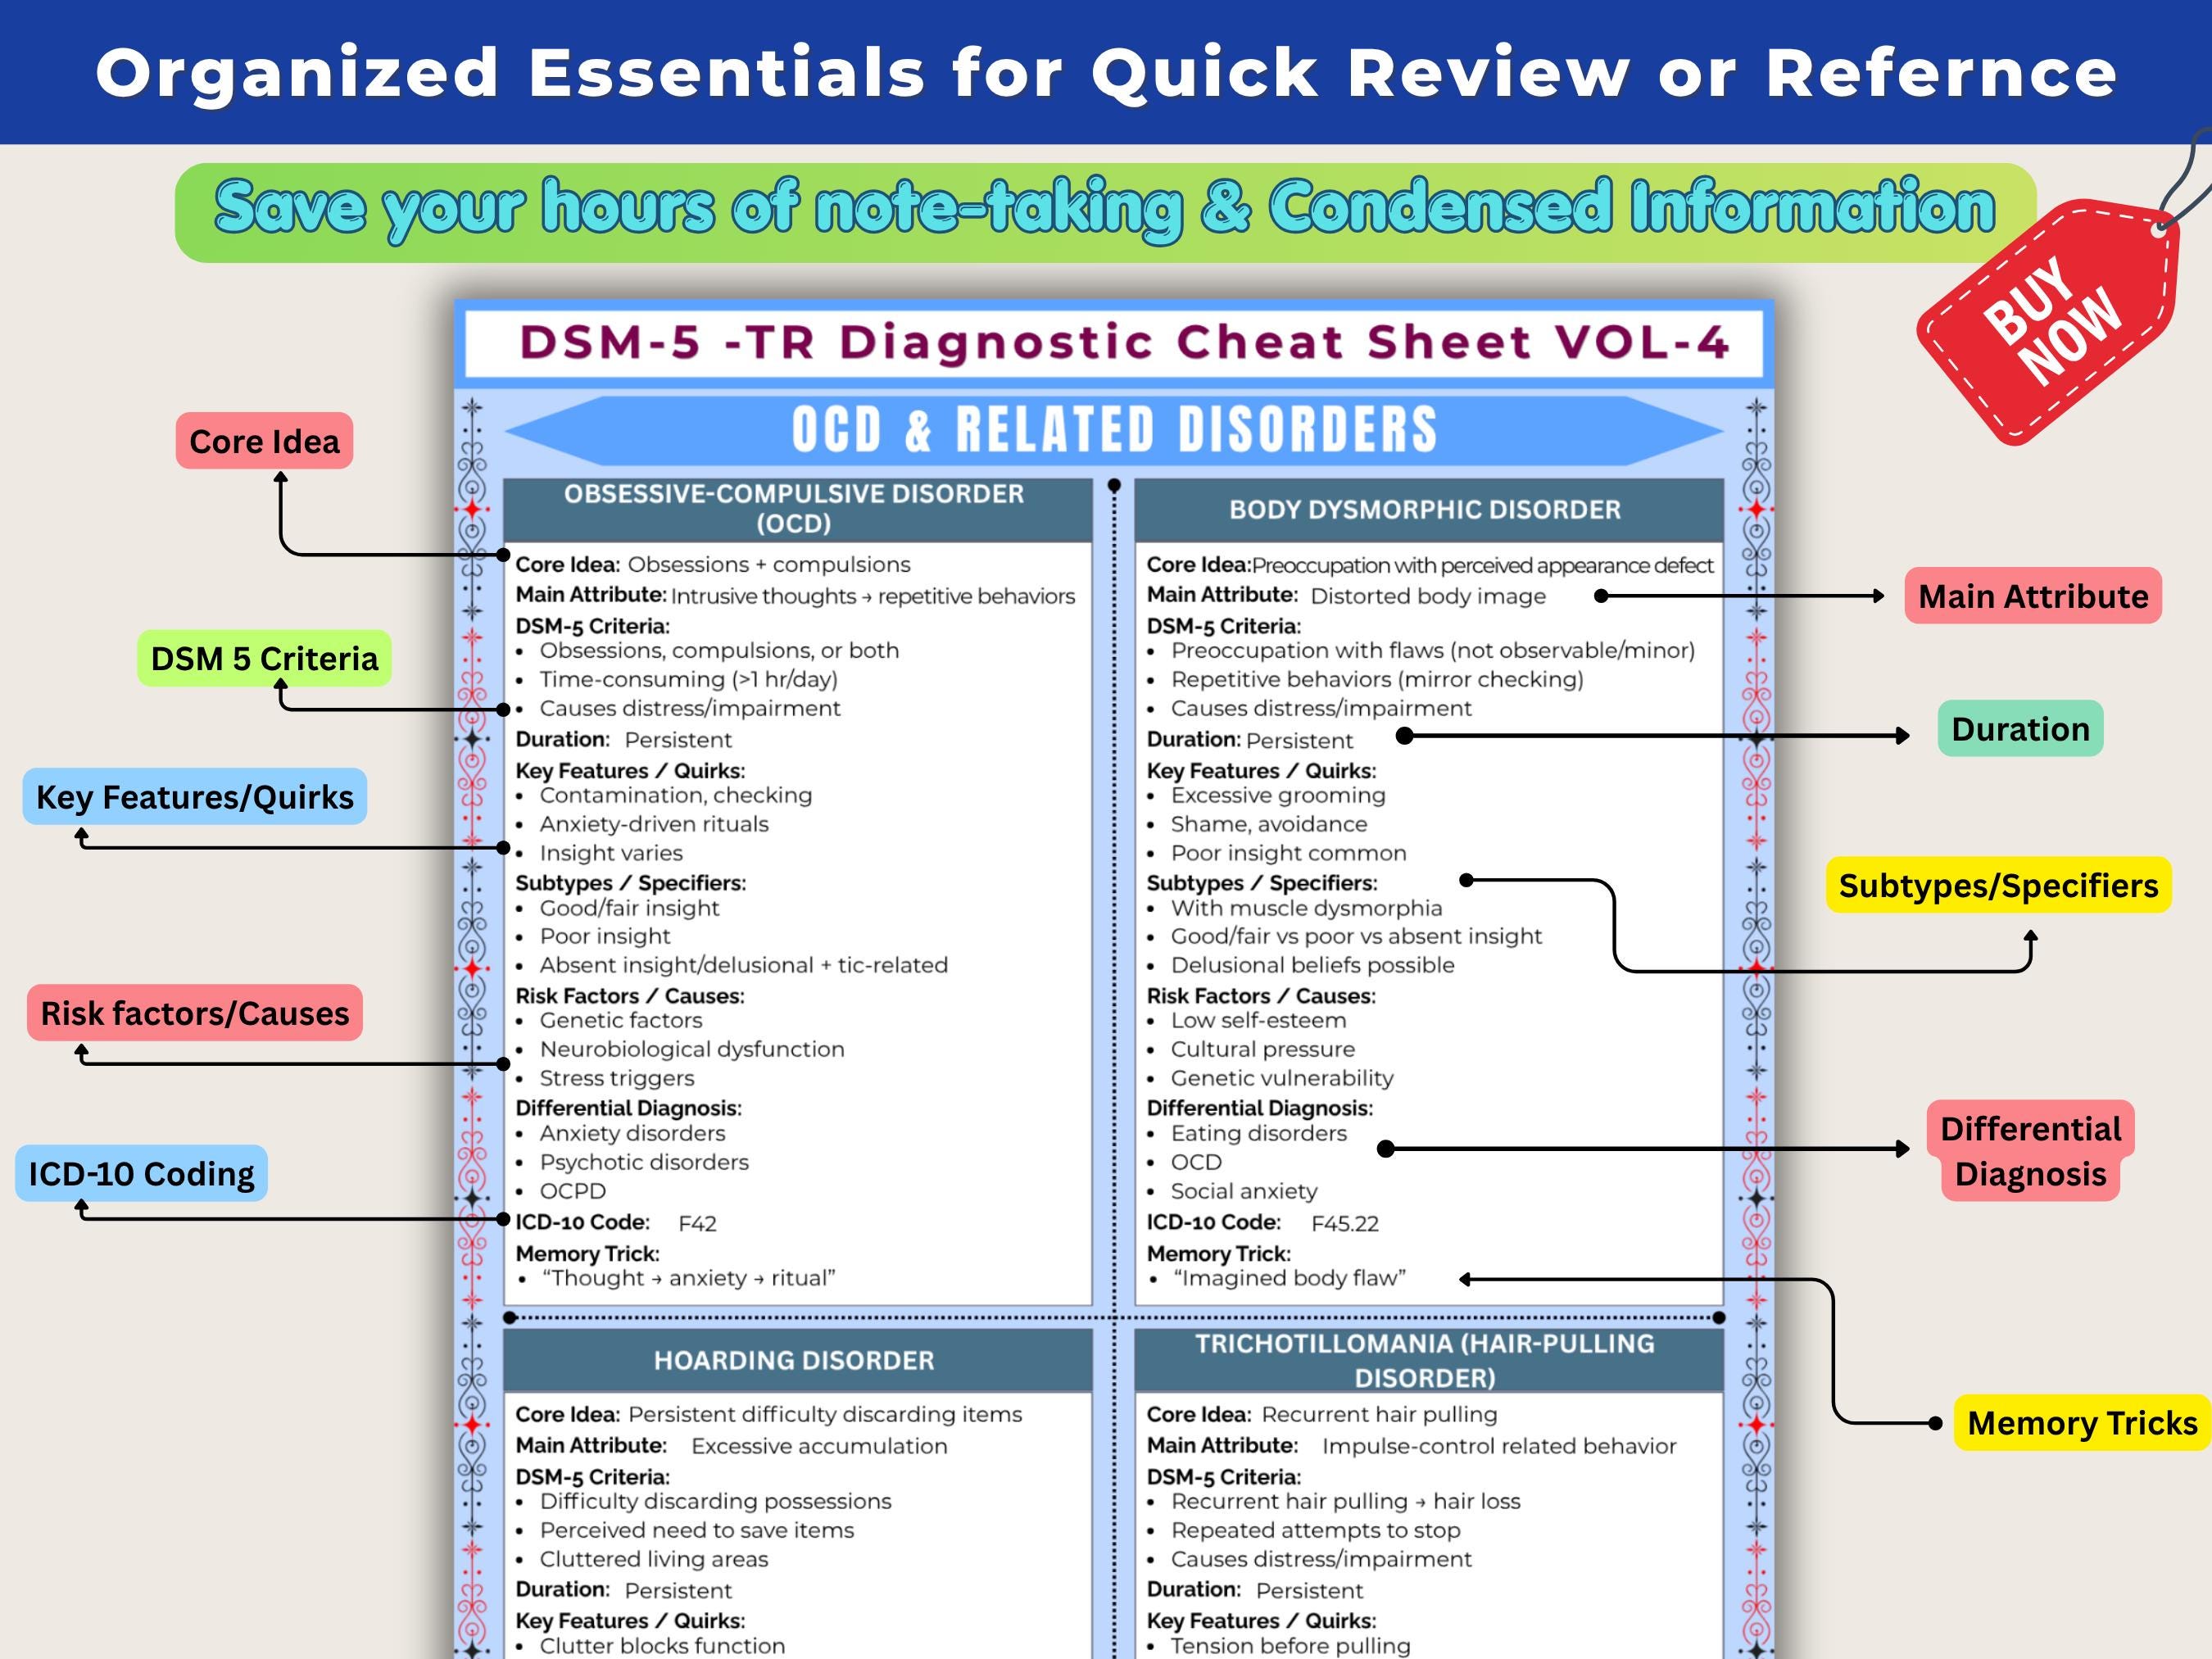Click the ICD-10 code F42

[x=698, y=1223]
